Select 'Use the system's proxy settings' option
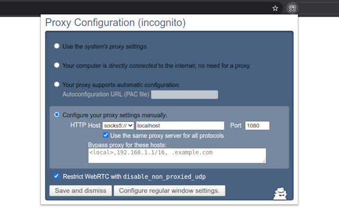Screen dimensions: 339x212 (57, 46)
